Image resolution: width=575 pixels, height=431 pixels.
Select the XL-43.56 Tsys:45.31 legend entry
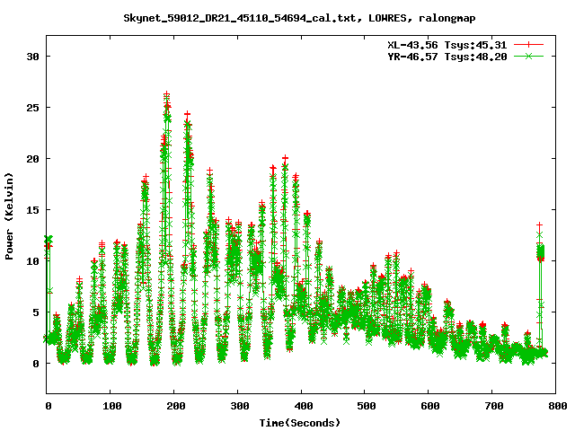[x=447, y=45]
